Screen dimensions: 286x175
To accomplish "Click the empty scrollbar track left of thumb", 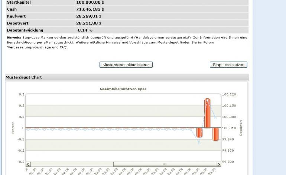I will (x=72, y=164).
